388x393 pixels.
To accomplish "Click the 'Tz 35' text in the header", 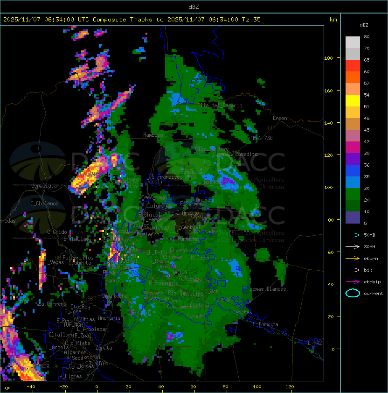I will coord(251,20).
